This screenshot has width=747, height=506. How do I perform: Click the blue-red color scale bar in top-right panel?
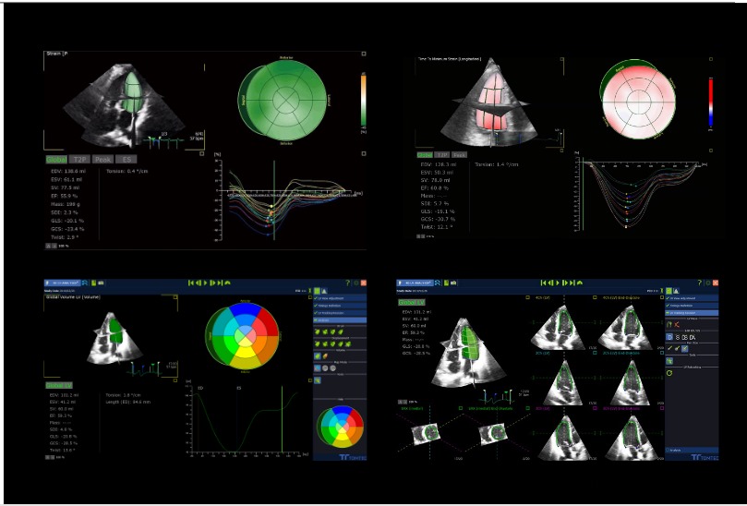(710, 101)
